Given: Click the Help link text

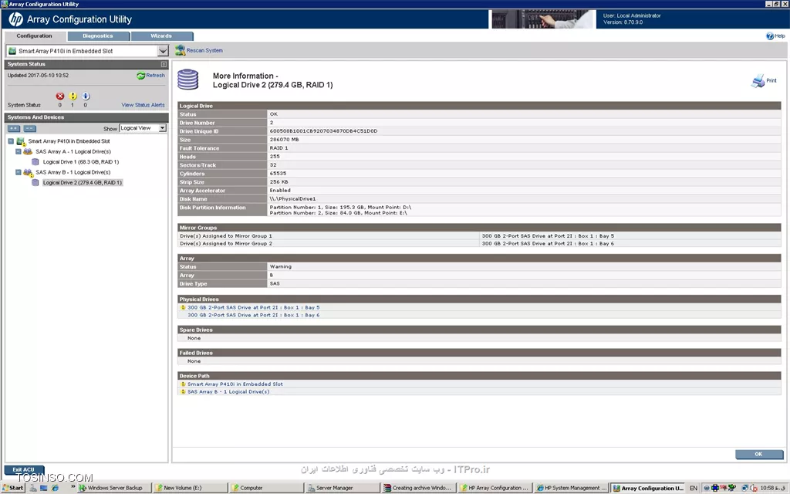Looking at the screenshot, I should point(780,36).
